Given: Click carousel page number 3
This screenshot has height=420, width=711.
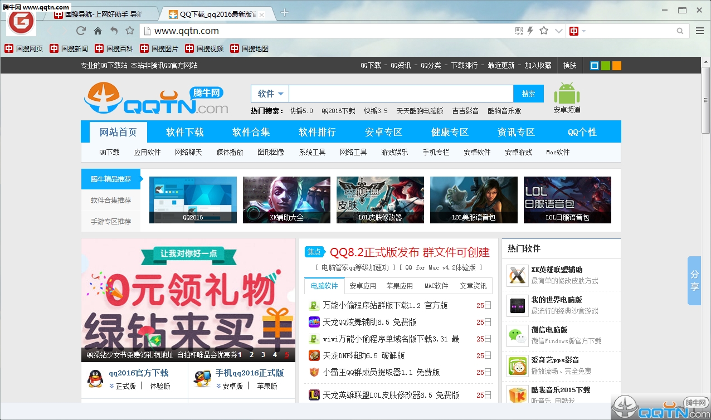Looking at the screenshot, I should [x=263, y=354].
